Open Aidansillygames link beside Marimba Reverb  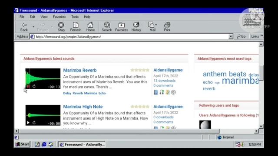click(168, 70)
